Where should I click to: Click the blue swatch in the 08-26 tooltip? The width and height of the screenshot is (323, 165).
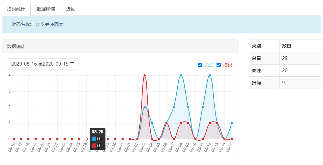click(x=94, y=139)
